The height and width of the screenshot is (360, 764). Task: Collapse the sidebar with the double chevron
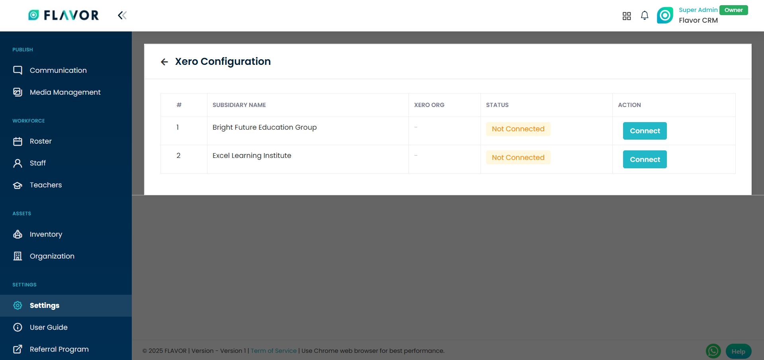point(122,16)
